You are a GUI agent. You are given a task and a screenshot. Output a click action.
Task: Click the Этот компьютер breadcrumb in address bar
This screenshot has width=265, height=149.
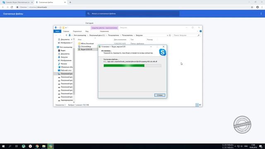coord(80,35)
